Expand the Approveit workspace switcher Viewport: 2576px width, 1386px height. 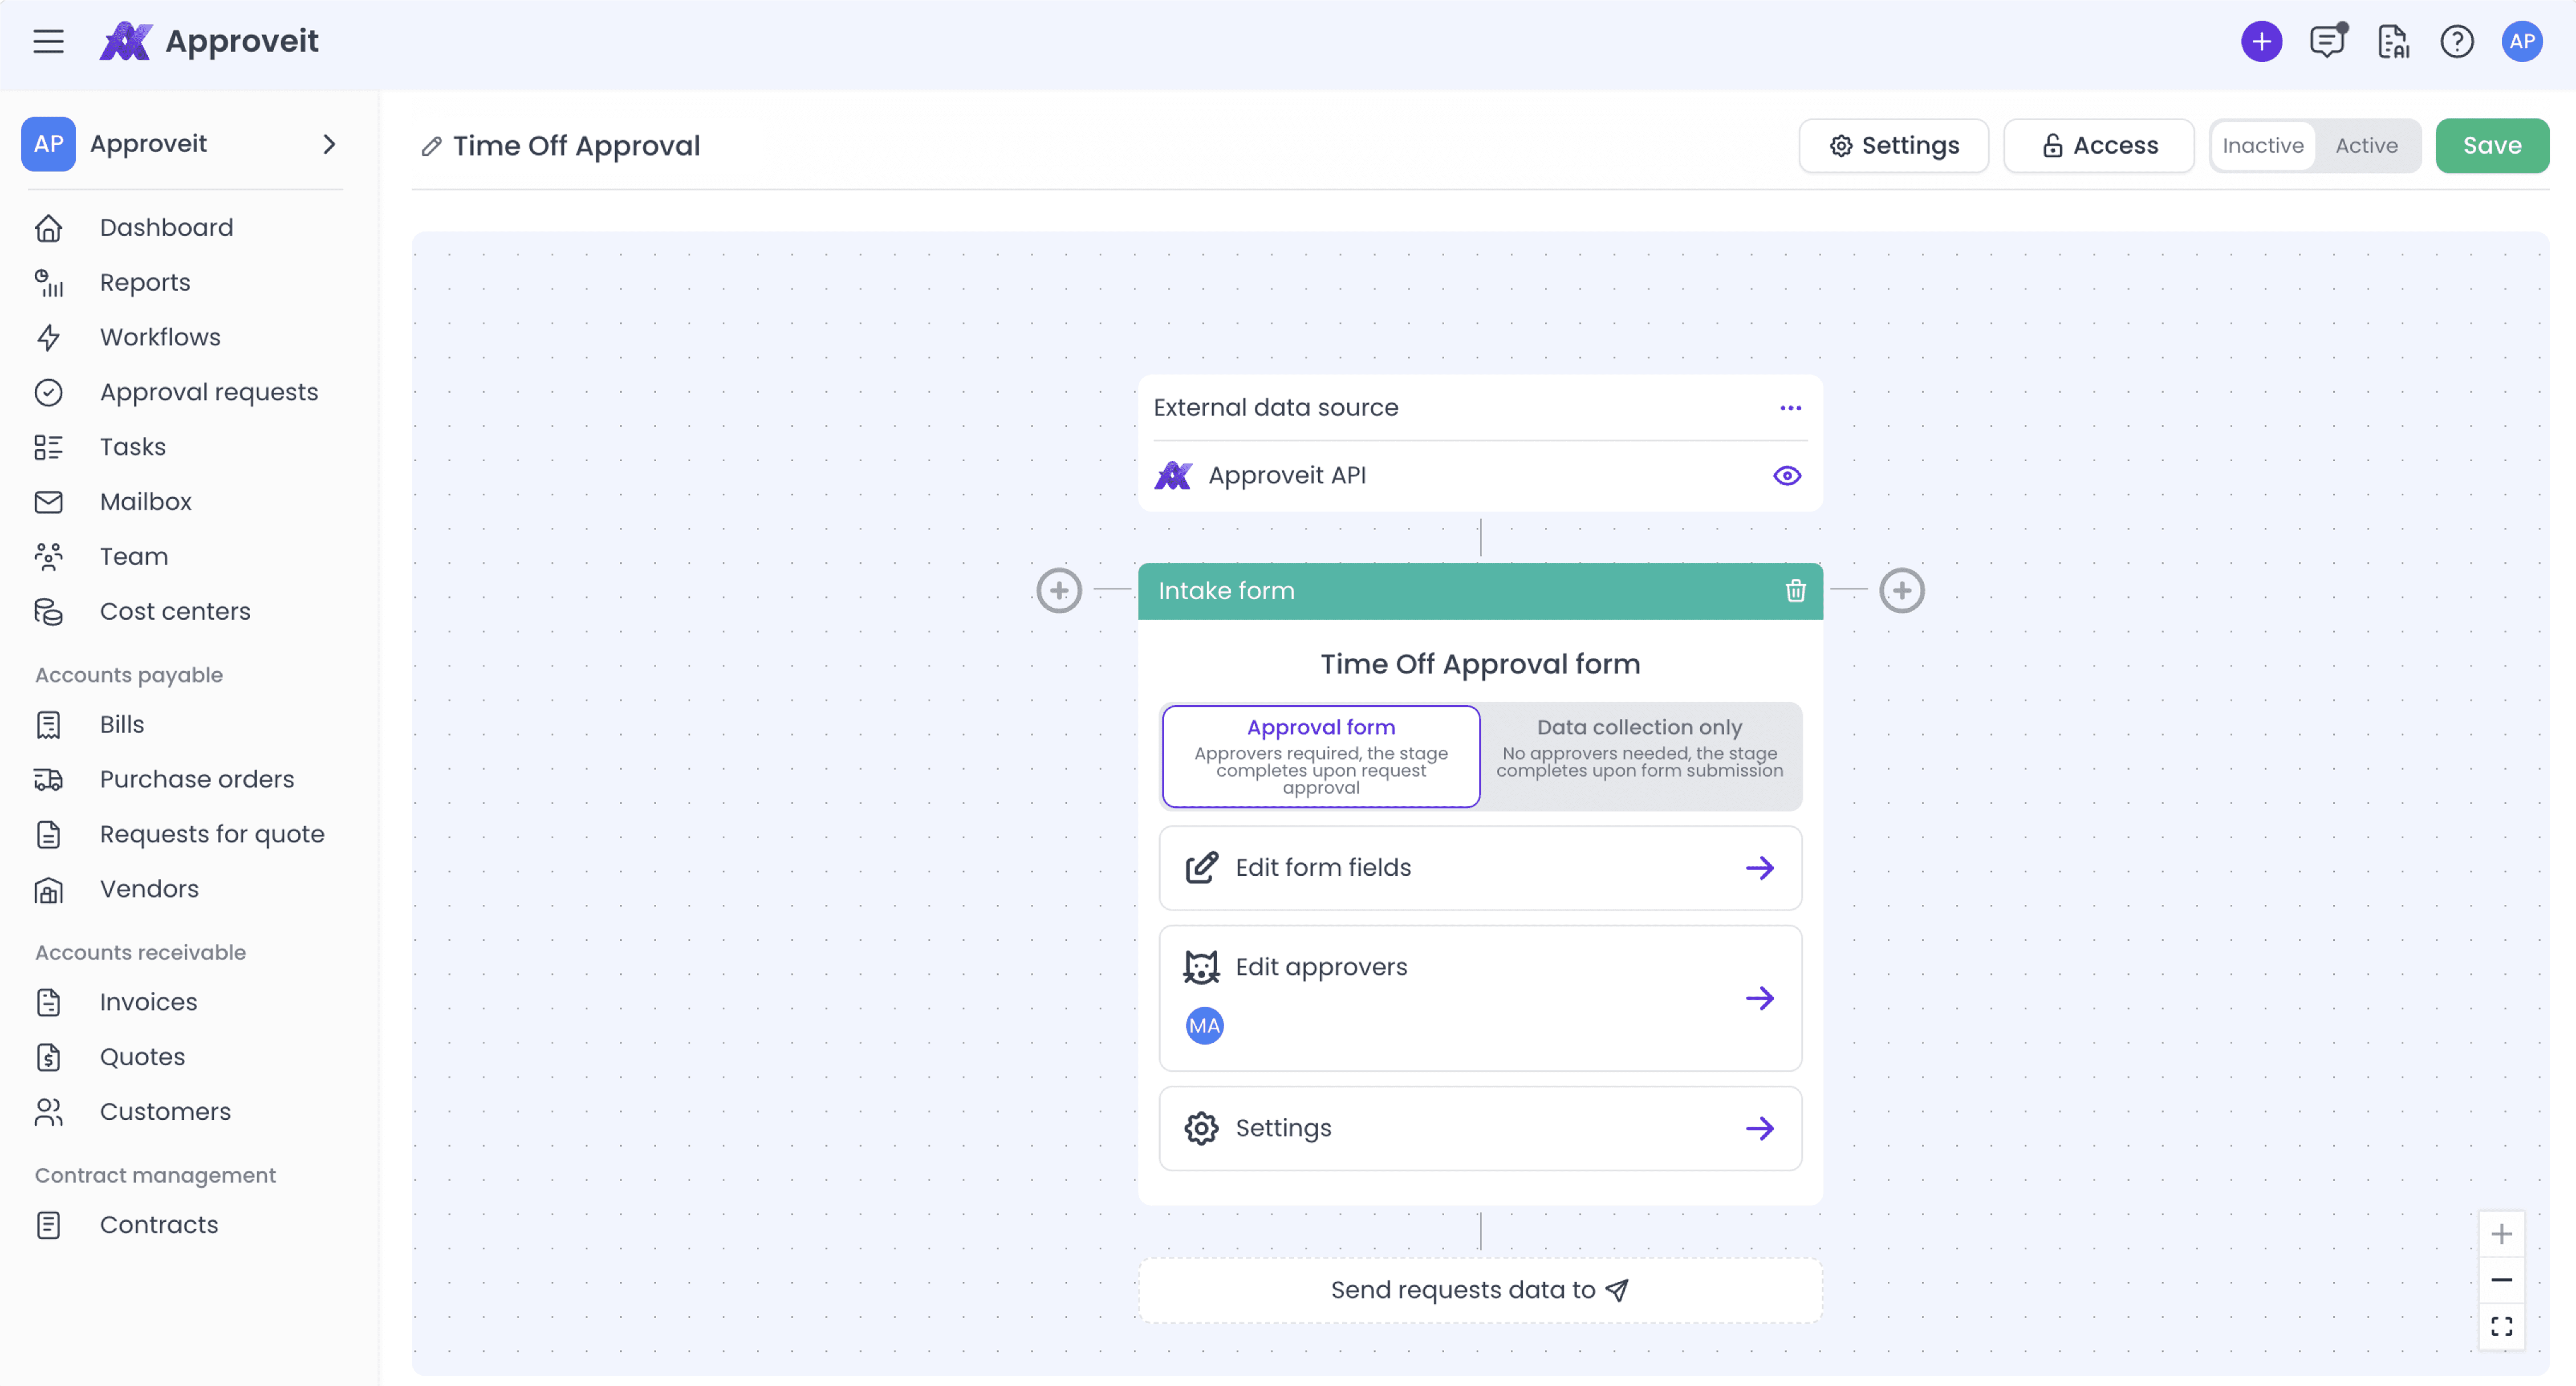click(x=329, y=144)
